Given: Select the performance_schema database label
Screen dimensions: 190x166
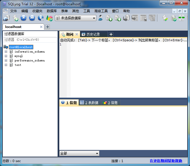Looking at the screenshot, I should click(x=30, y=60).
